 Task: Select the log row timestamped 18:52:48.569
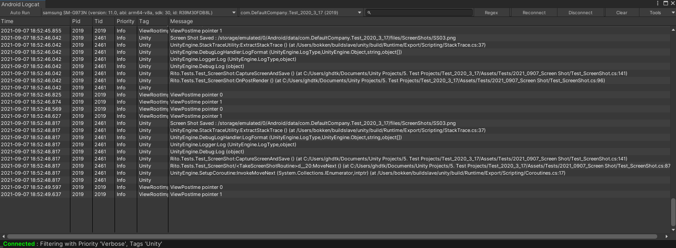[335, 109]
